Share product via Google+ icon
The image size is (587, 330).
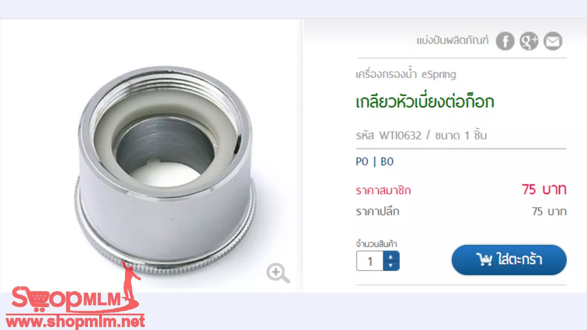pyautogui.click(x=529, y=42)
